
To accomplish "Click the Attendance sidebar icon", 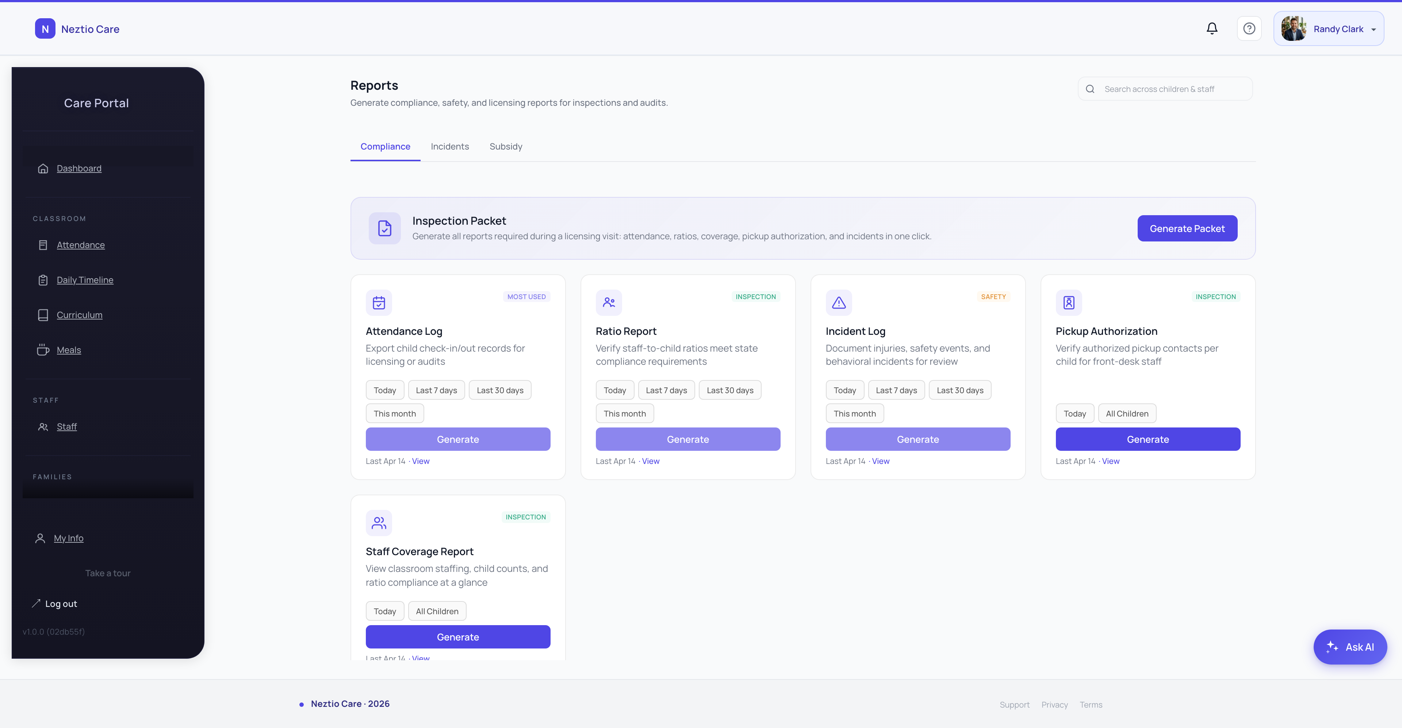I will [43, 245].
